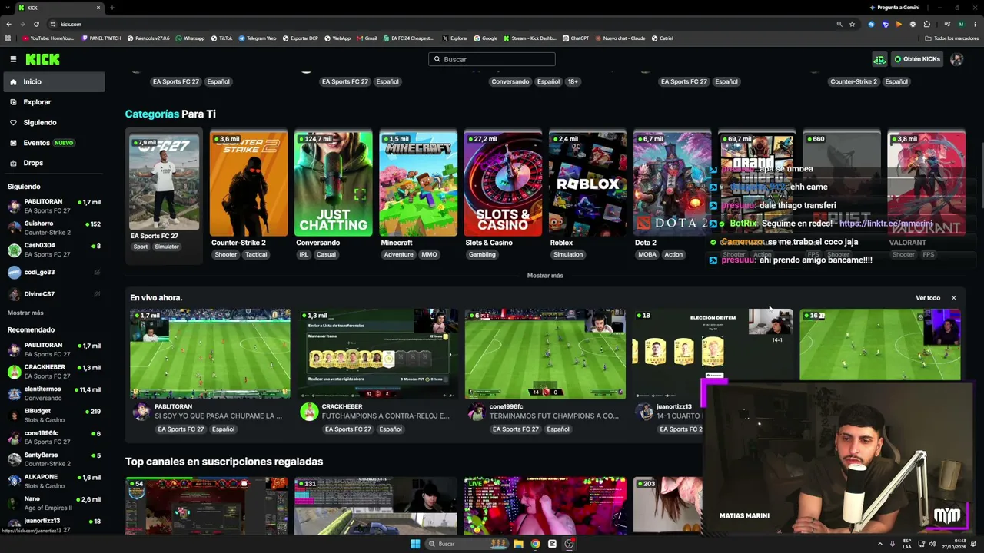
Task: Open the PANEL TWITCH bookmark
Action: coord(101,38)
